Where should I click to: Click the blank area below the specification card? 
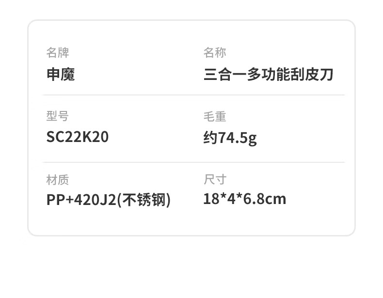point(191,267)
